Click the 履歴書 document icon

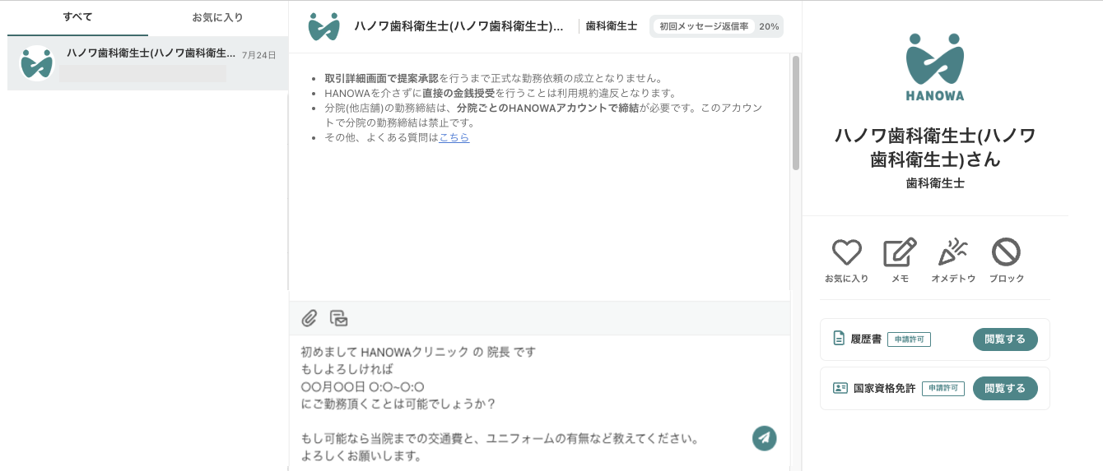pyautogui.click(x=839, y=339)
